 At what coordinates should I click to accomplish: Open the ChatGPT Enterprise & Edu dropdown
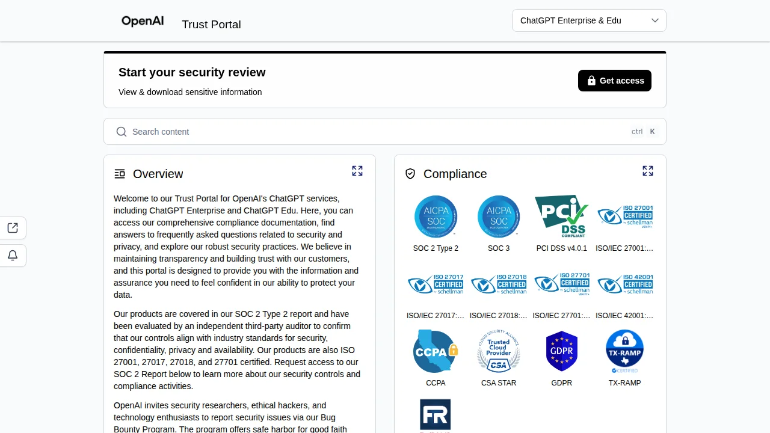589,20
